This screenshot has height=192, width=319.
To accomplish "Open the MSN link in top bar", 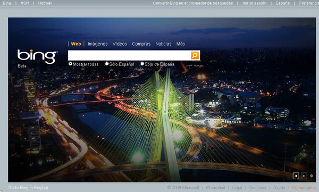I will 24,3.
